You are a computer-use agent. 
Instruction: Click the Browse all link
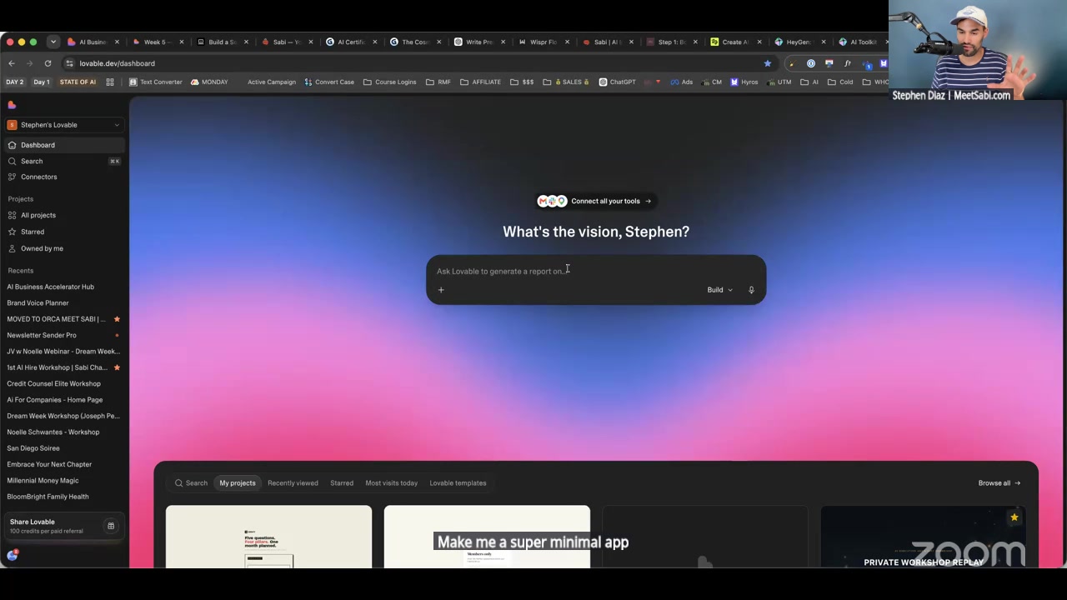[x=999, y=483]
